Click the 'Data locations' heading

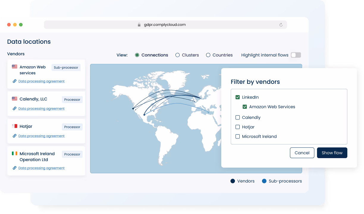(29, 42)
